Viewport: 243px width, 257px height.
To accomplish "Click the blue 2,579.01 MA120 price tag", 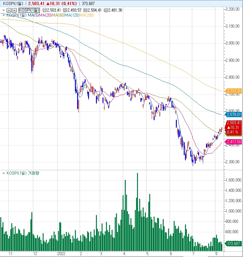I will tap(233, 114).
